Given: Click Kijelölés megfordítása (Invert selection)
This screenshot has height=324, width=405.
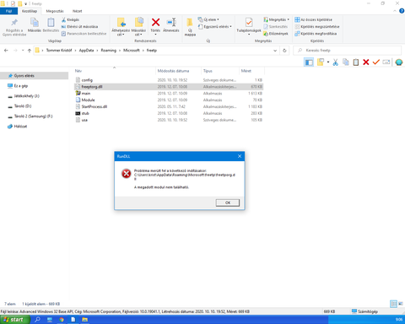Looking at the screenshot, I should [x=316, y=34].
